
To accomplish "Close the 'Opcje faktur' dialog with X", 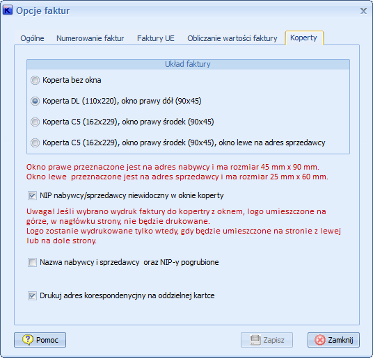I will tap(363, 11).
